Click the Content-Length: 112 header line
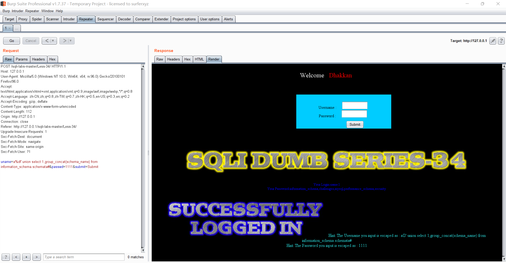 tap(16, 112)
